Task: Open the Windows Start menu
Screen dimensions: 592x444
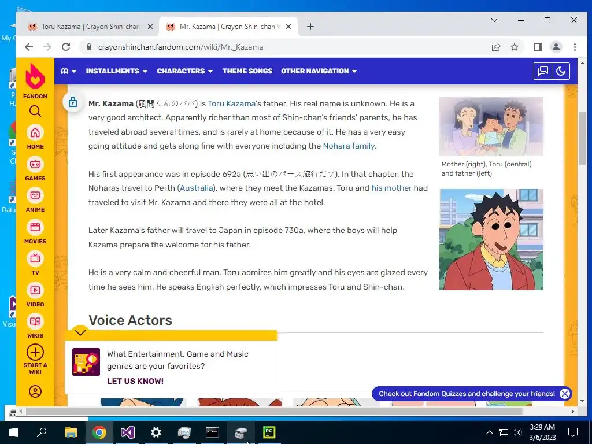Action: tap(14, 432)
